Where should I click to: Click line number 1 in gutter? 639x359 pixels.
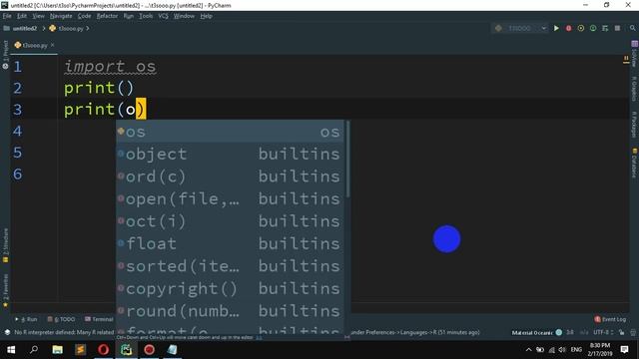(x=18, y=67)
